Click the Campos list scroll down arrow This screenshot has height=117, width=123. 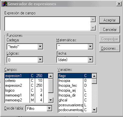tap(51, 100)
